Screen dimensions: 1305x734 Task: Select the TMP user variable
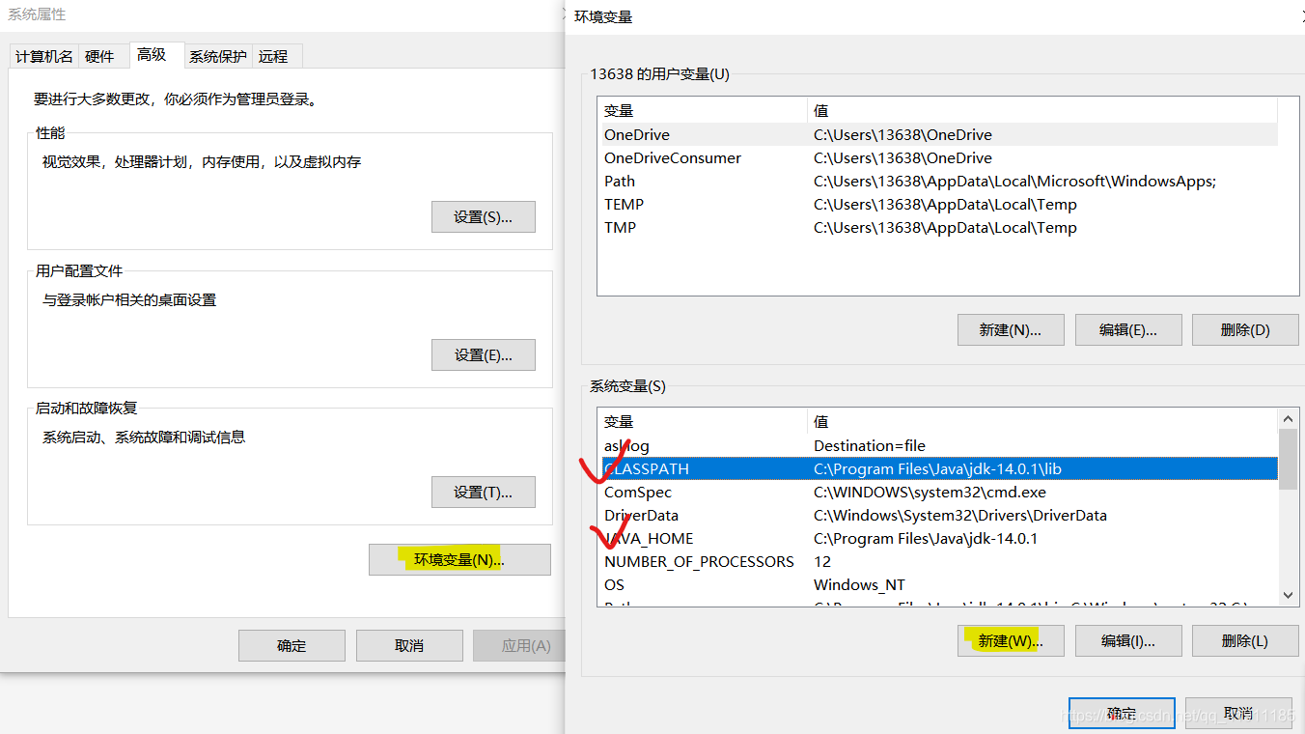(938, 227)
